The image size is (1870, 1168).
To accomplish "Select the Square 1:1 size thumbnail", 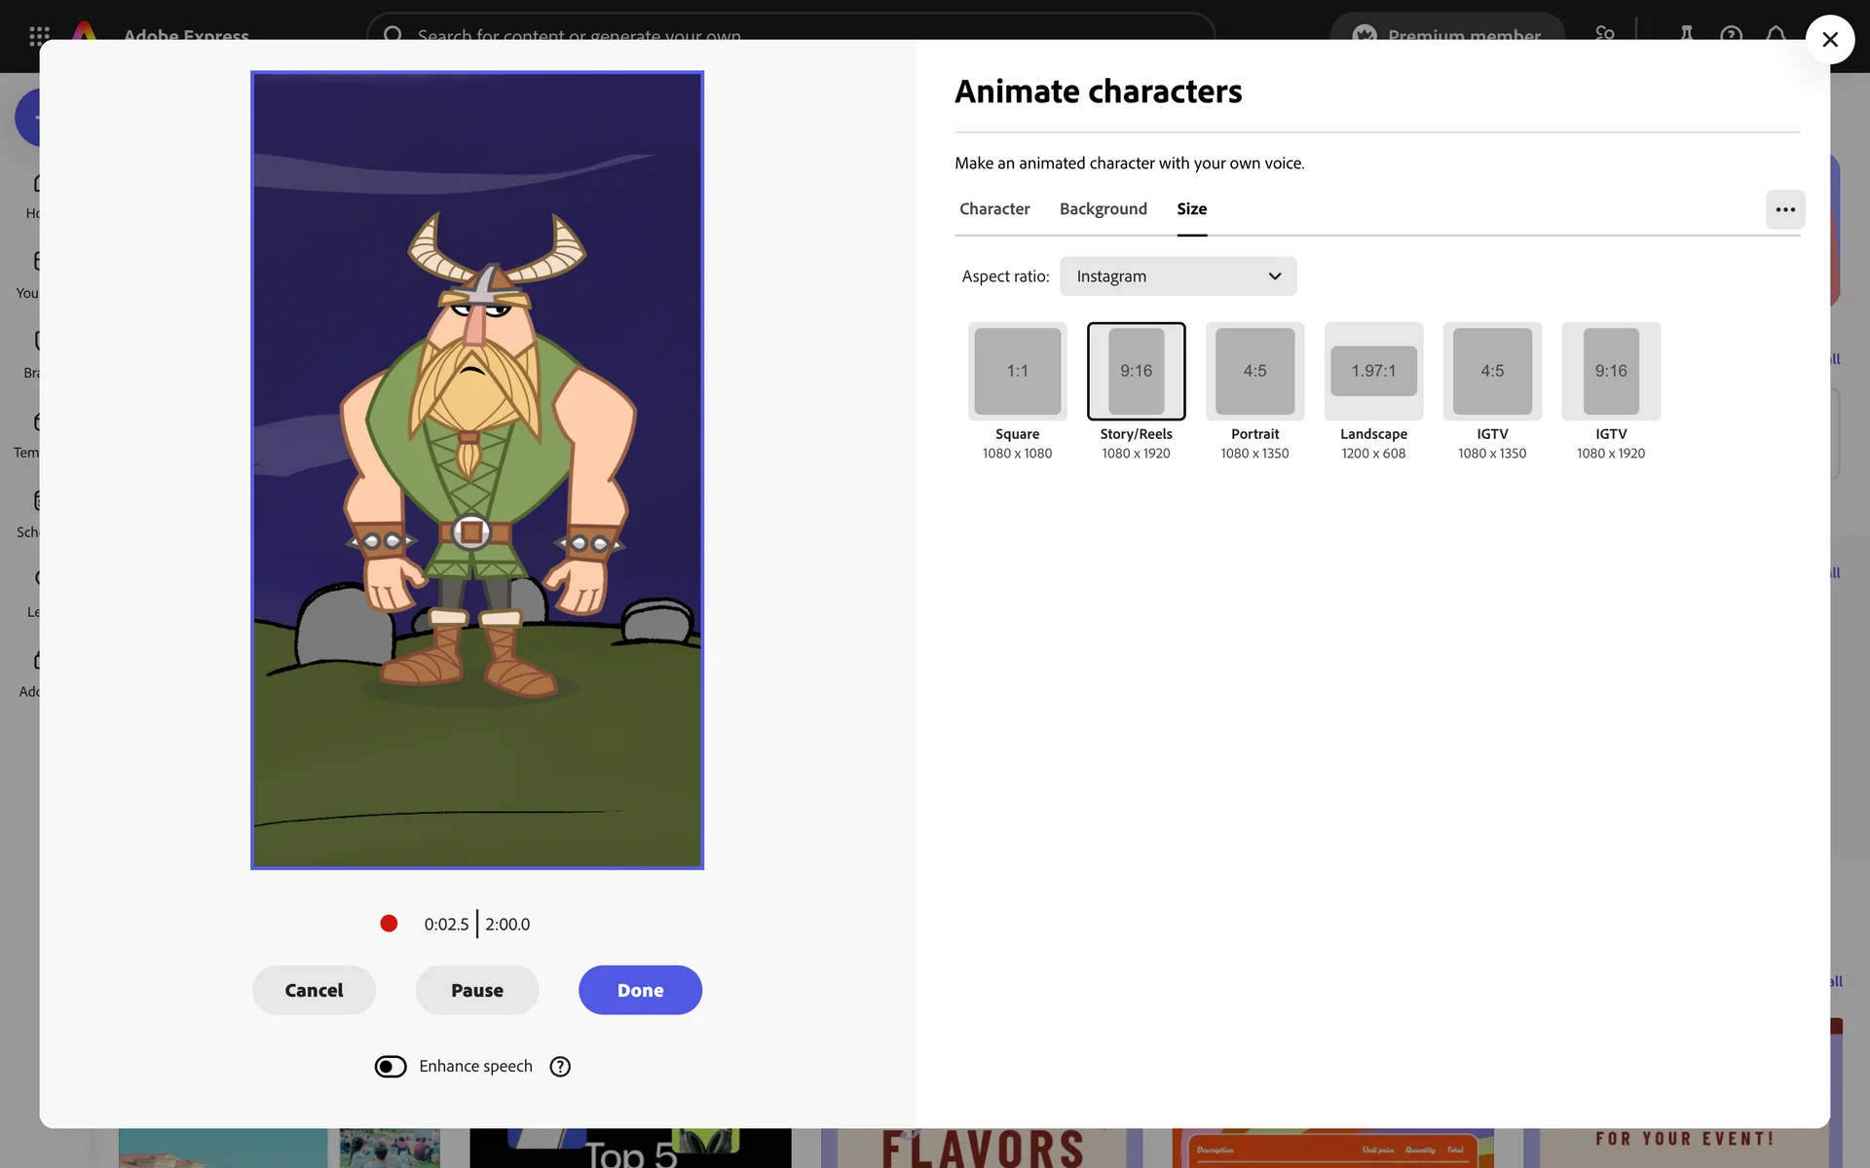I will [1017, 371].
